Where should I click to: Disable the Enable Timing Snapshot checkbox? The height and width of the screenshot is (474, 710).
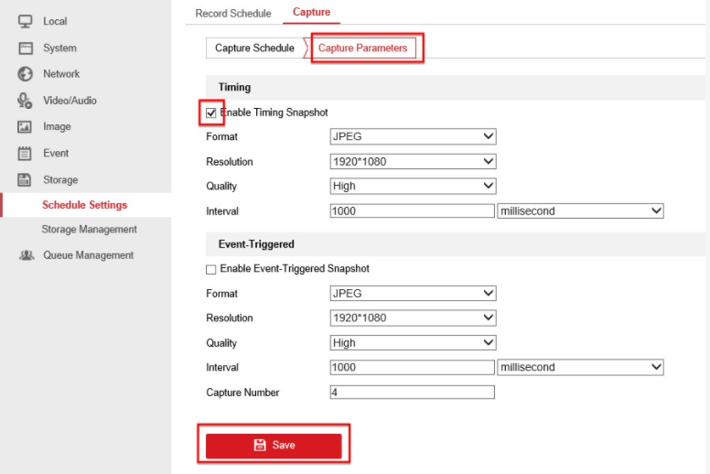[211, 113]
